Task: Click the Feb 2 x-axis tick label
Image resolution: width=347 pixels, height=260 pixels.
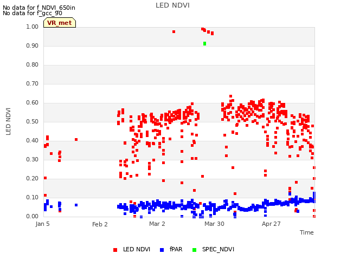Action: 100,224
